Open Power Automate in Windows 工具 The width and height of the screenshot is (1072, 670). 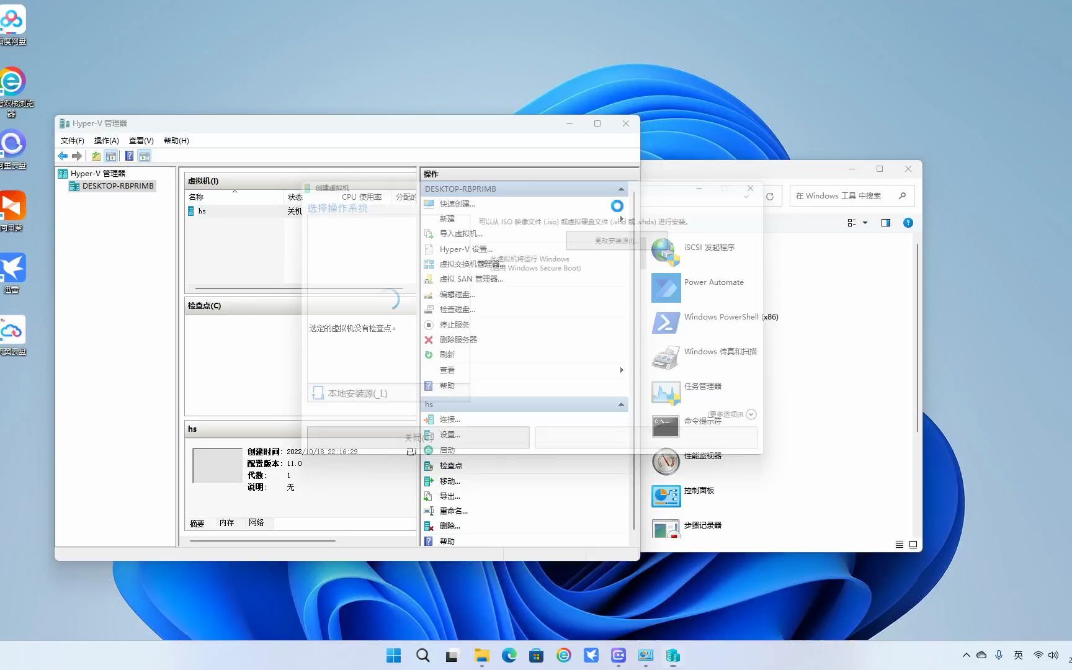tap(698, 287)
